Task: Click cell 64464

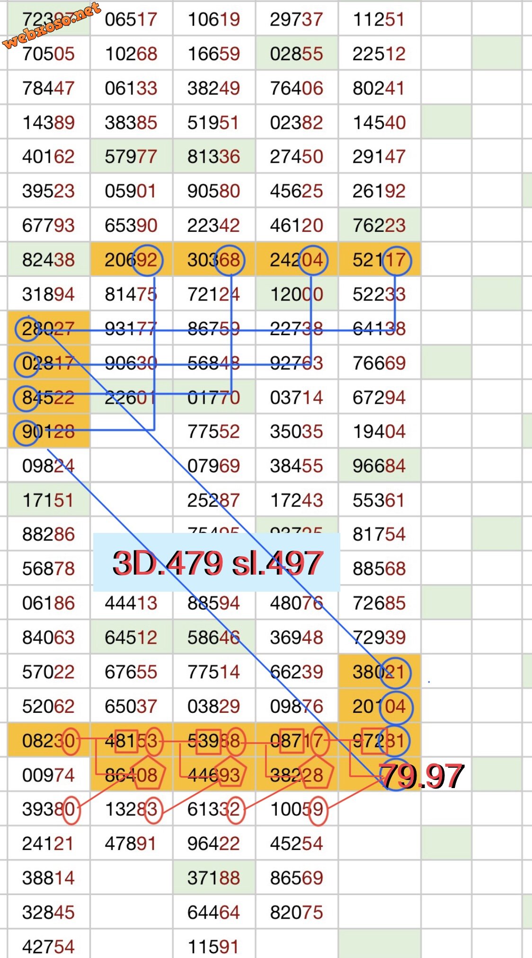Action: click(x=214, y=912)
